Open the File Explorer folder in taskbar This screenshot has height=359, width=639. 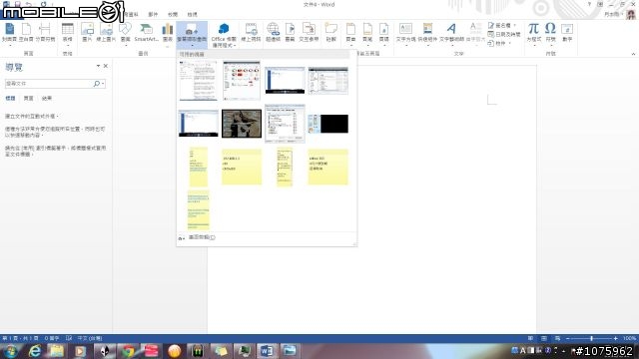pyautogui.click(x=57, y=351)
